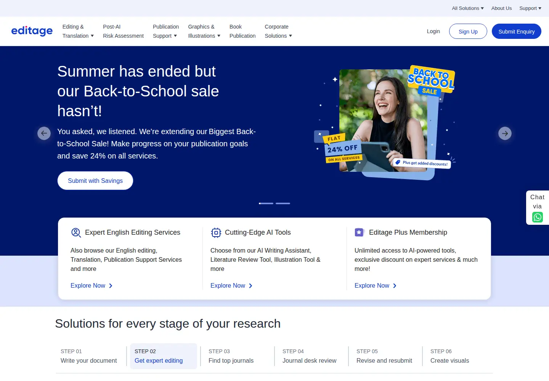Explore Now under Cutting-Edge AI Tools
The height and width of the screenshot is (381, 549).
pyautogui.click(x=231, y=286)
